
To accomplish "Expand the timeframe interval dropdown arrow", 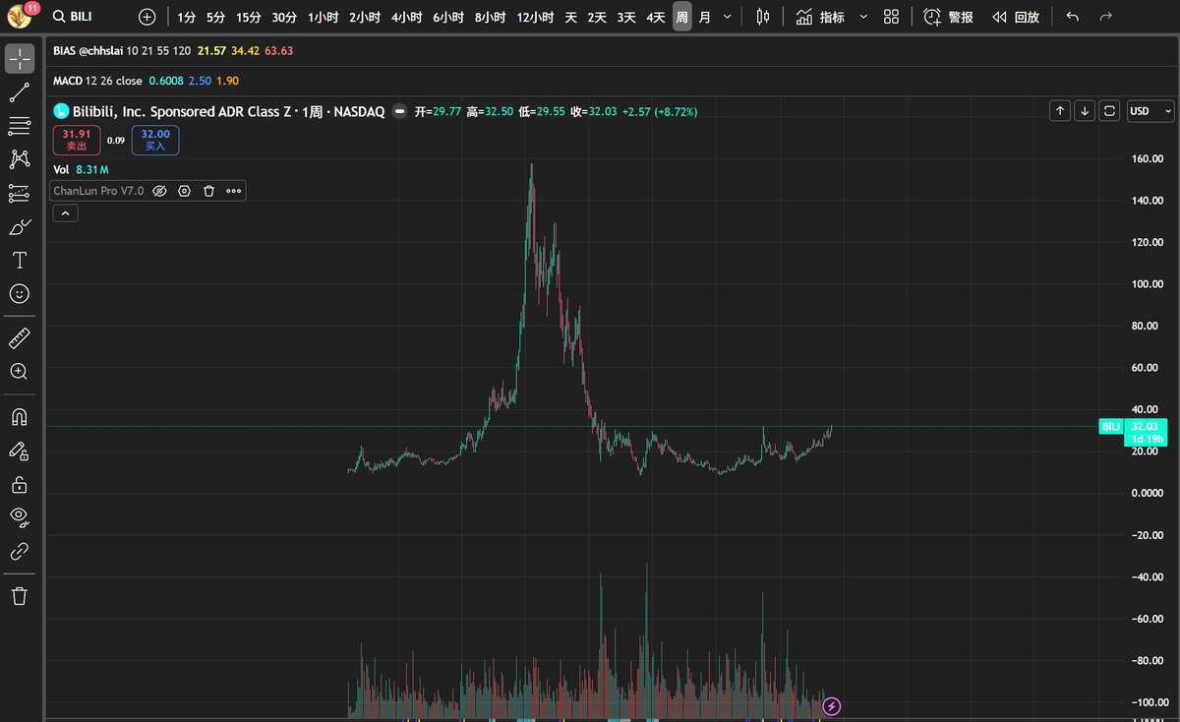I will (727, 17).
